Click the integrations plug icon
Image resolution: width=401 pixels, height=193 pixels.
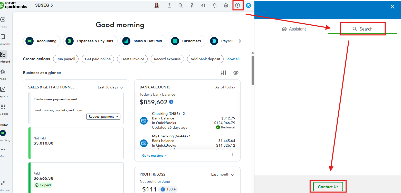click(203, 5)
